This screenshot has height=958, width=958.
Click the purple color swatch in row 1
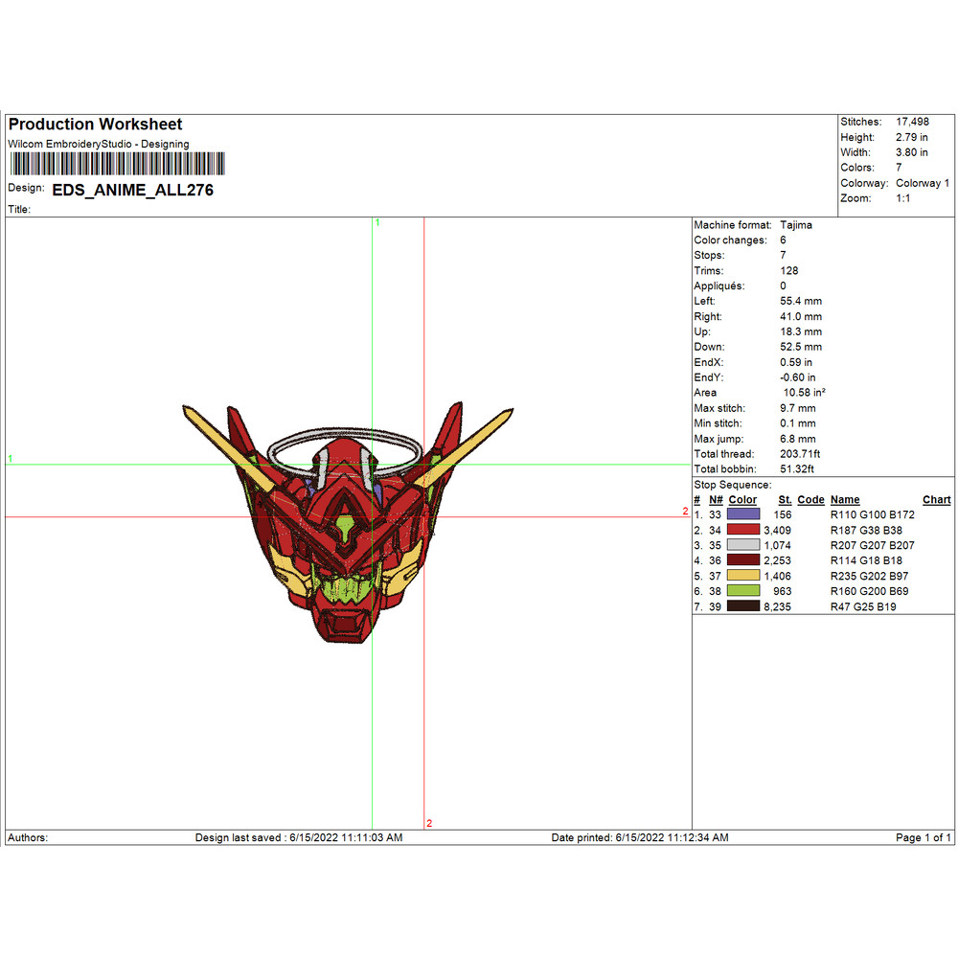(743, 514)
